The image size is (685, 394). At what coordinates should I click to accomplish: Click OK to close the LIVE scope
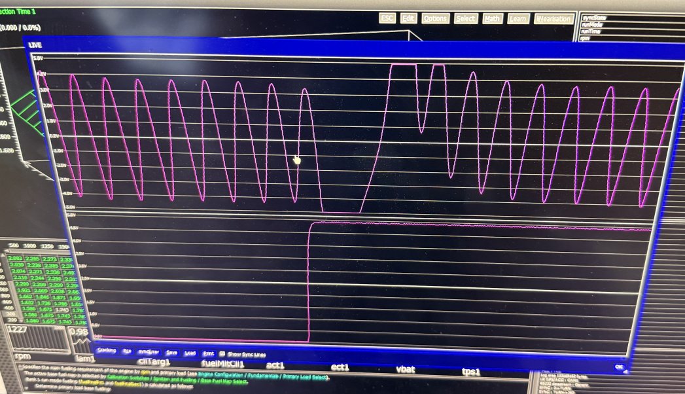(618, 367)
